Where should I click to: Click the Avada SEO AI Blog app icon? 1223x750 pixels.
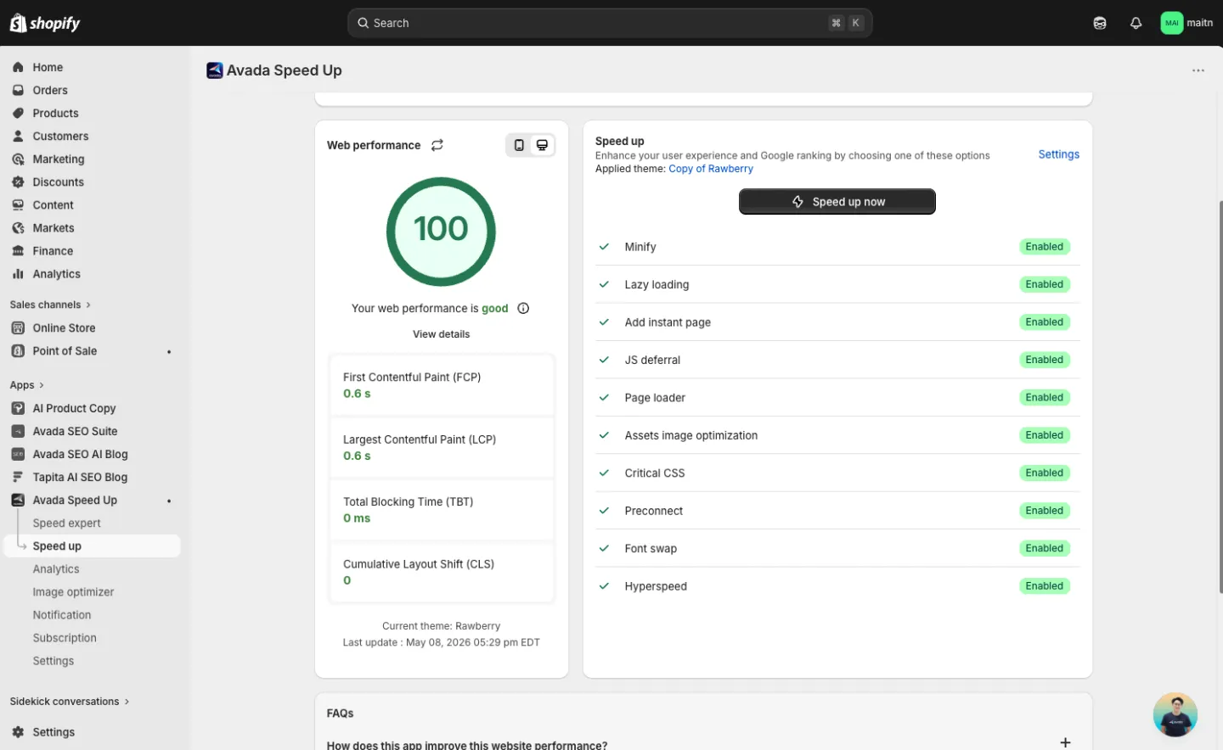point(18,454)
